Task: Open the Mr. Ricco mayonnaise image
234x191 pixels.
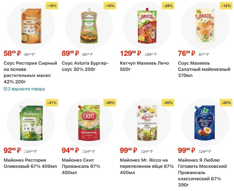Action: tap(147, 122)
